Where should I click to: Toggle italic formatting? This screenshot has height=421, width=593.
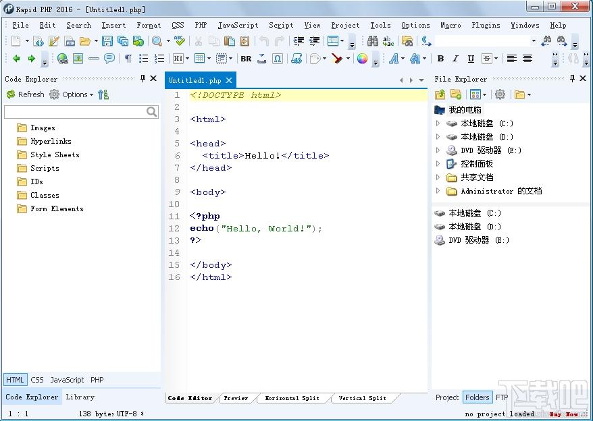point(455,59)
